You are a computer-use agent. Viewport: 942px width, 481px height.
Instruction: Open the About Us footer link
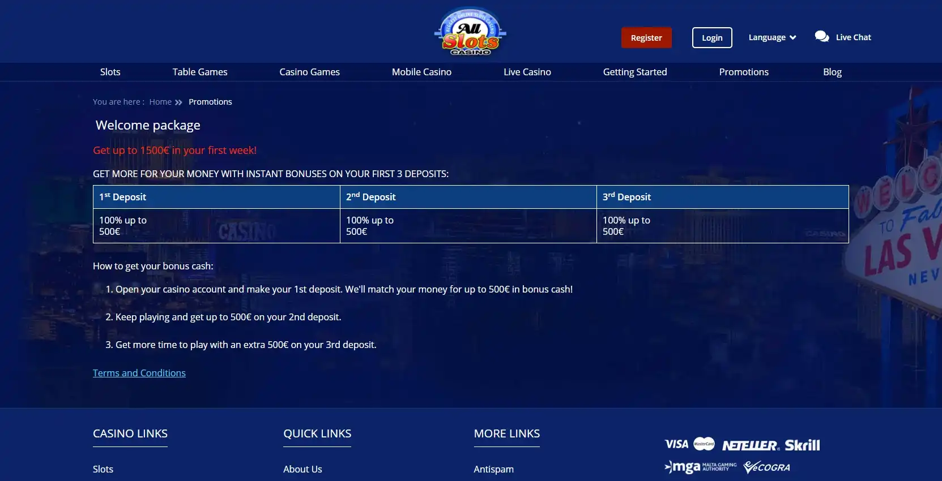click(302, 469)
